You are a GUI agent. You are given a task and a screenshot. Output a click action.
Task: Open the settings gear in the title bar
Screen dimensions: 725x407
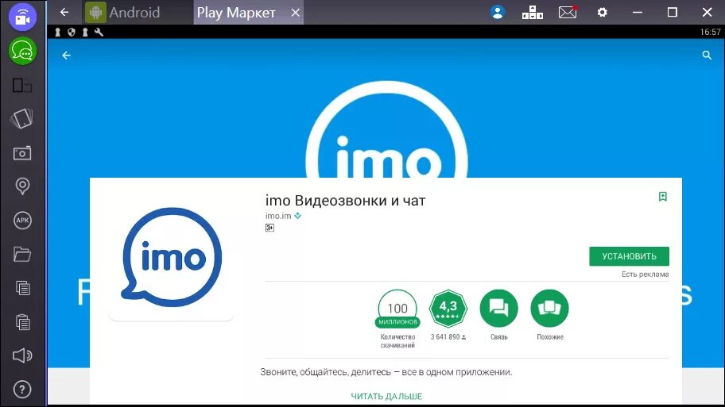click(x=602, y=13)
